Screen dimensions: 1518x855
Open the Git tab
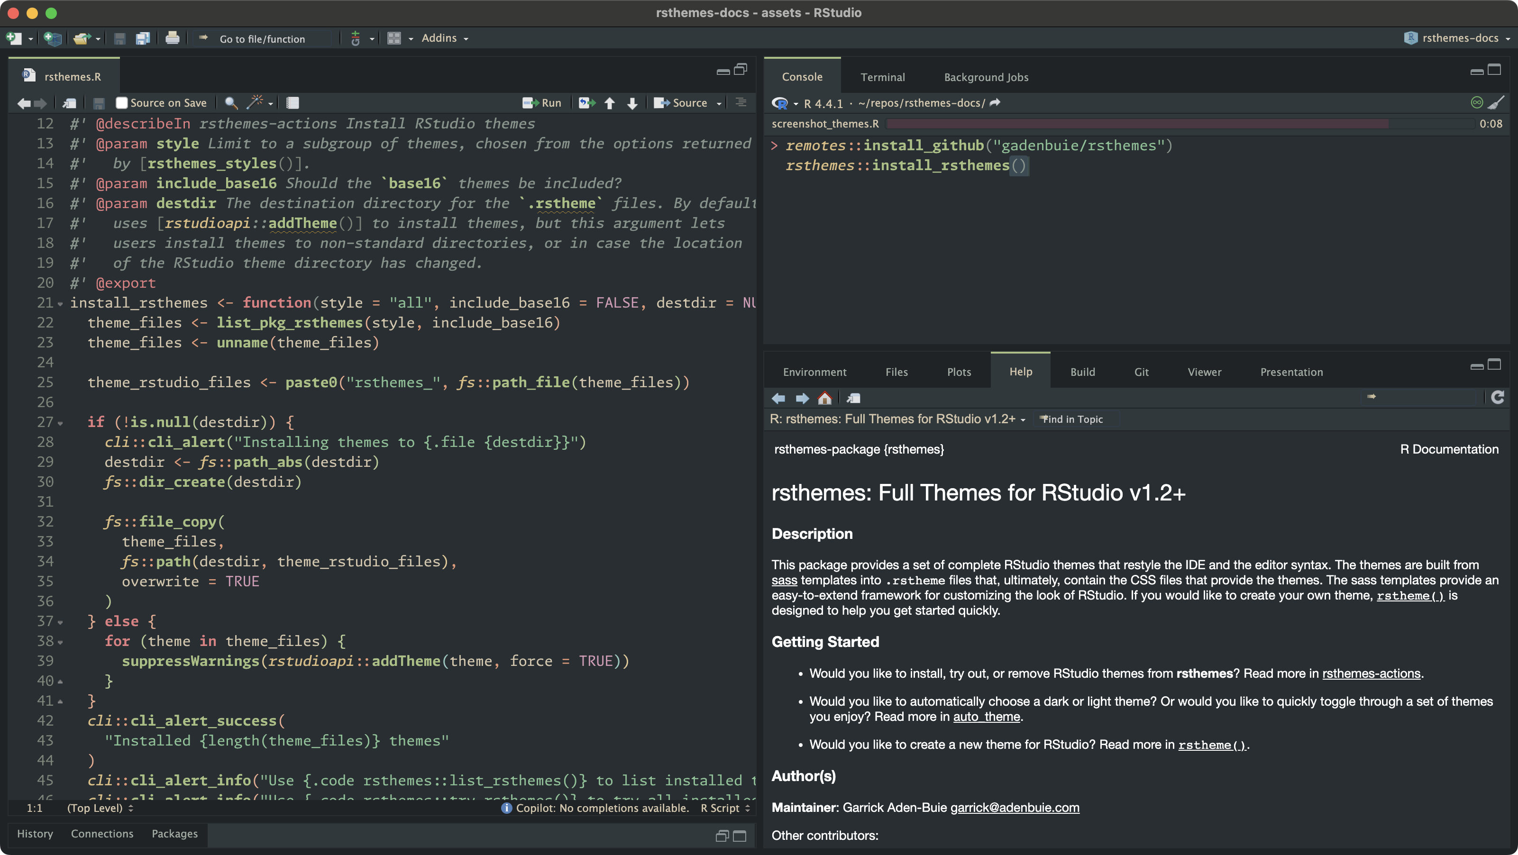1141,372
